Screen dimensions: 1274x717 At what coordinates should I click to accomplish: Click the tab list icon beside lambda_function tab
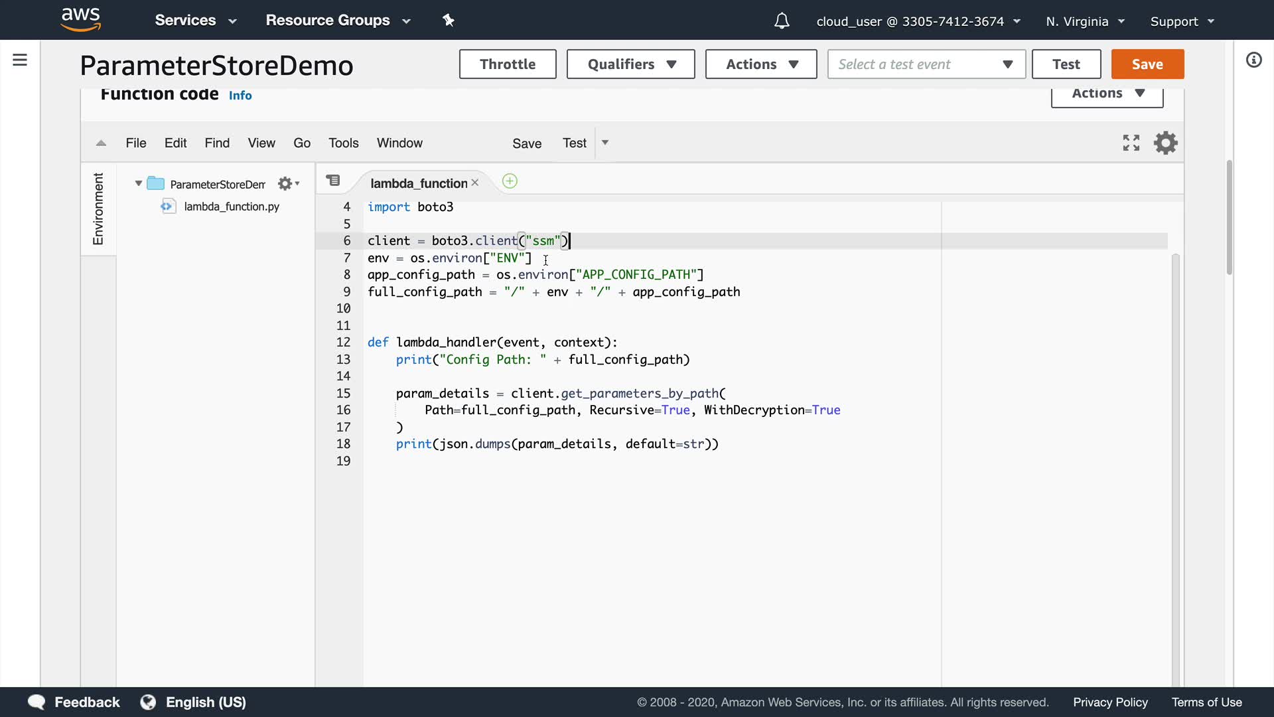[333, 181]
